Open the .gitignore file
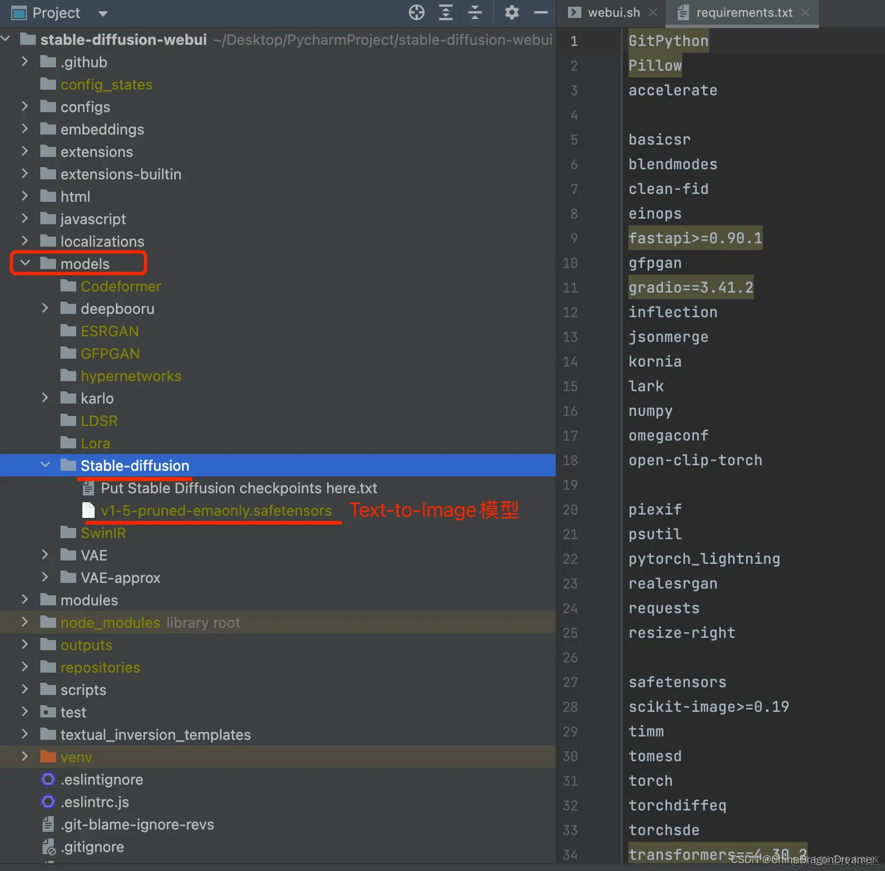The width and height of the screenshot is (885, 871). click(x=92, y=847)
